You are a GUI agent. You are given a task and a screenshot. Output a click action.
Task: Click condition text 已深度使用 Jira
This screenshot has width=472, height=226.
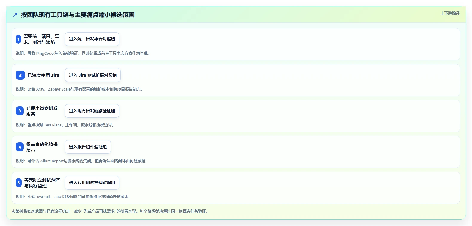43,75
